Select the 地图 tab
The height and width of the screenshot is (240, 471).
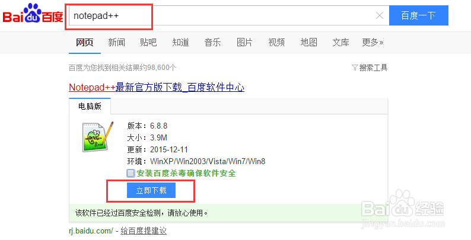coord(309,42)
